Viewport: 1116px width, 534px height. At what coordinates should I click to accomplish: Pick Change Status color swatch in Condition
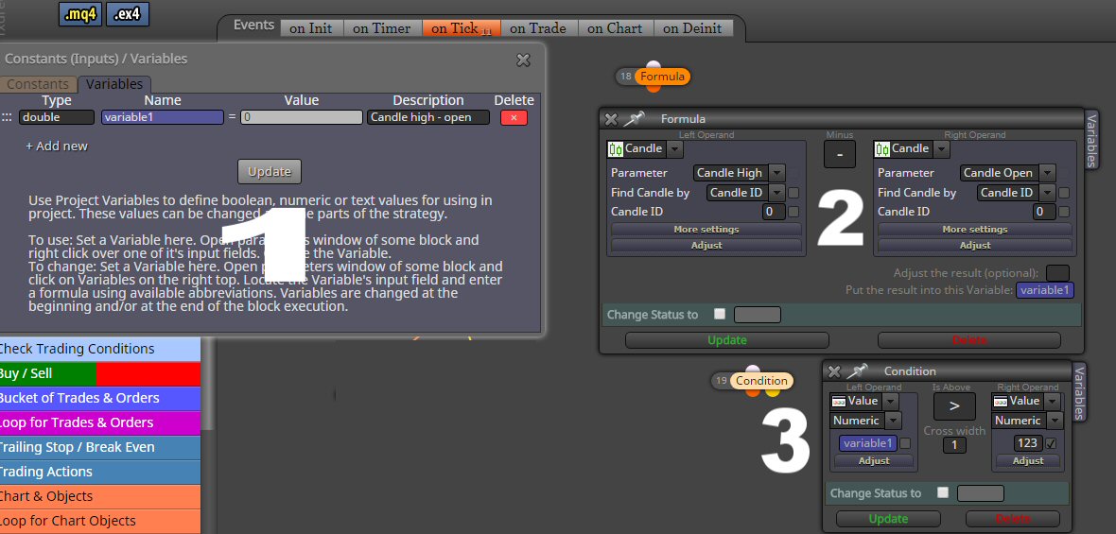[x=980, y=492]
